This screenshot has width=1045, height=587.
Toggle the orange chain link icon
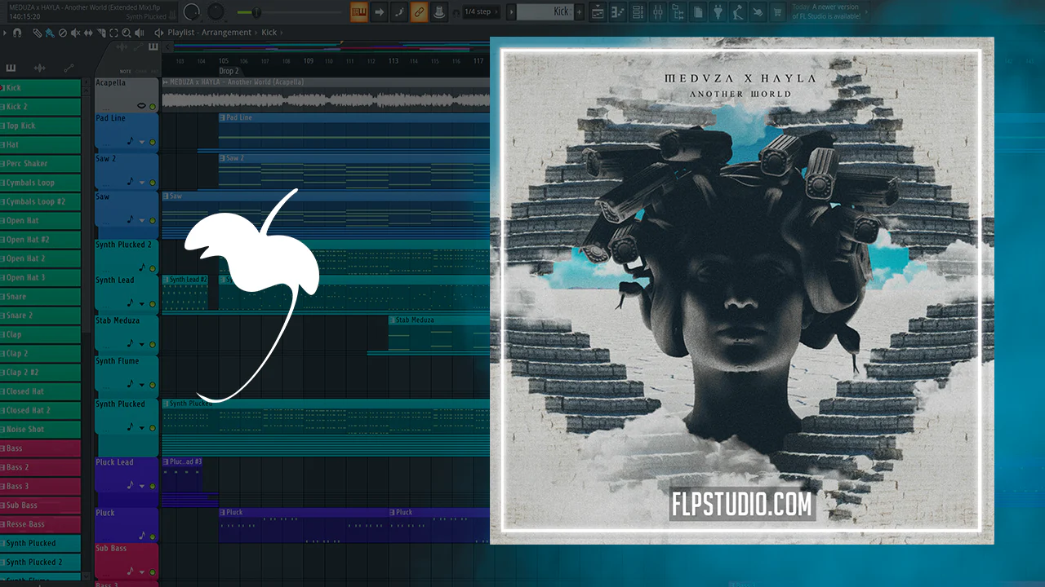pos(419,11)
